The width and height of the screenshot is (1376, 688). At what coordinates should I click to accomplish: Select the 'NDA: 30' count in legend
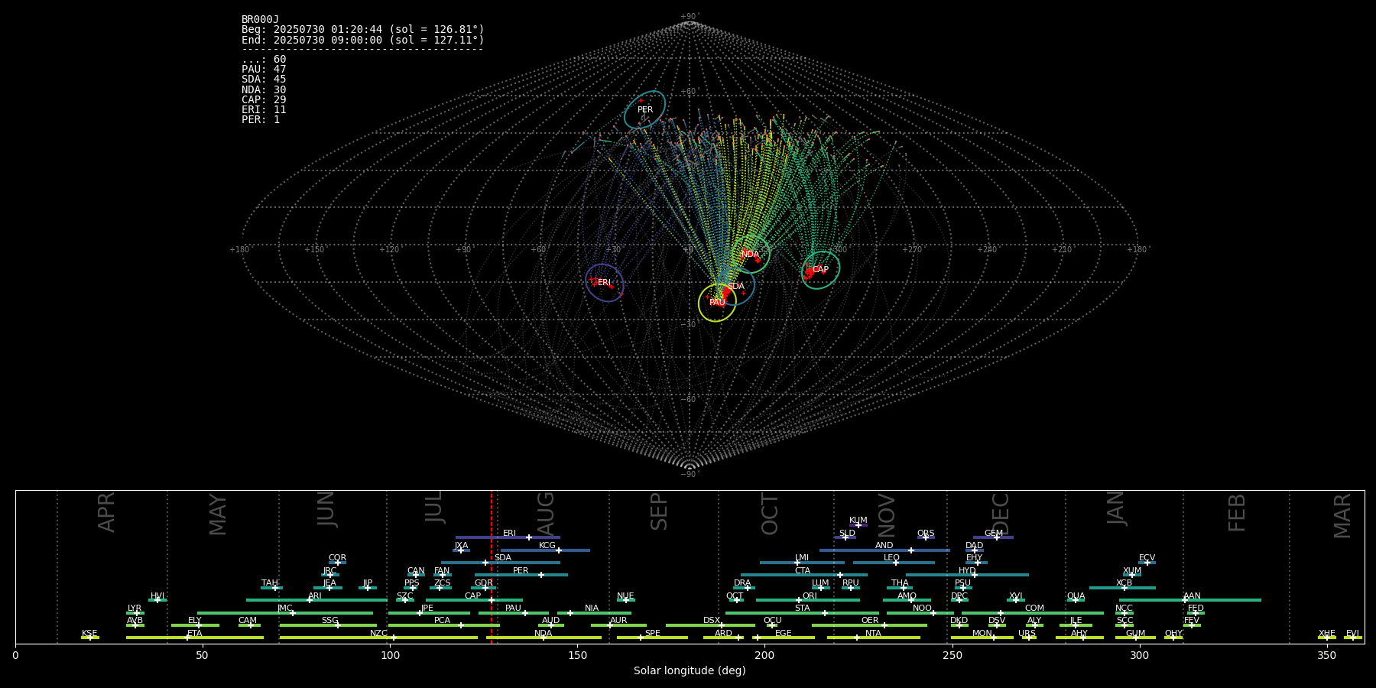pos(264,89)
